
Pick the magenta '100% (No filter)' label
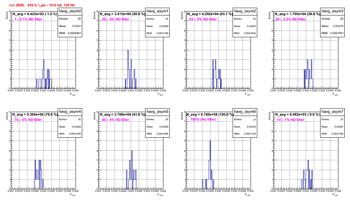pyautogui.click(x=203, y=119)
